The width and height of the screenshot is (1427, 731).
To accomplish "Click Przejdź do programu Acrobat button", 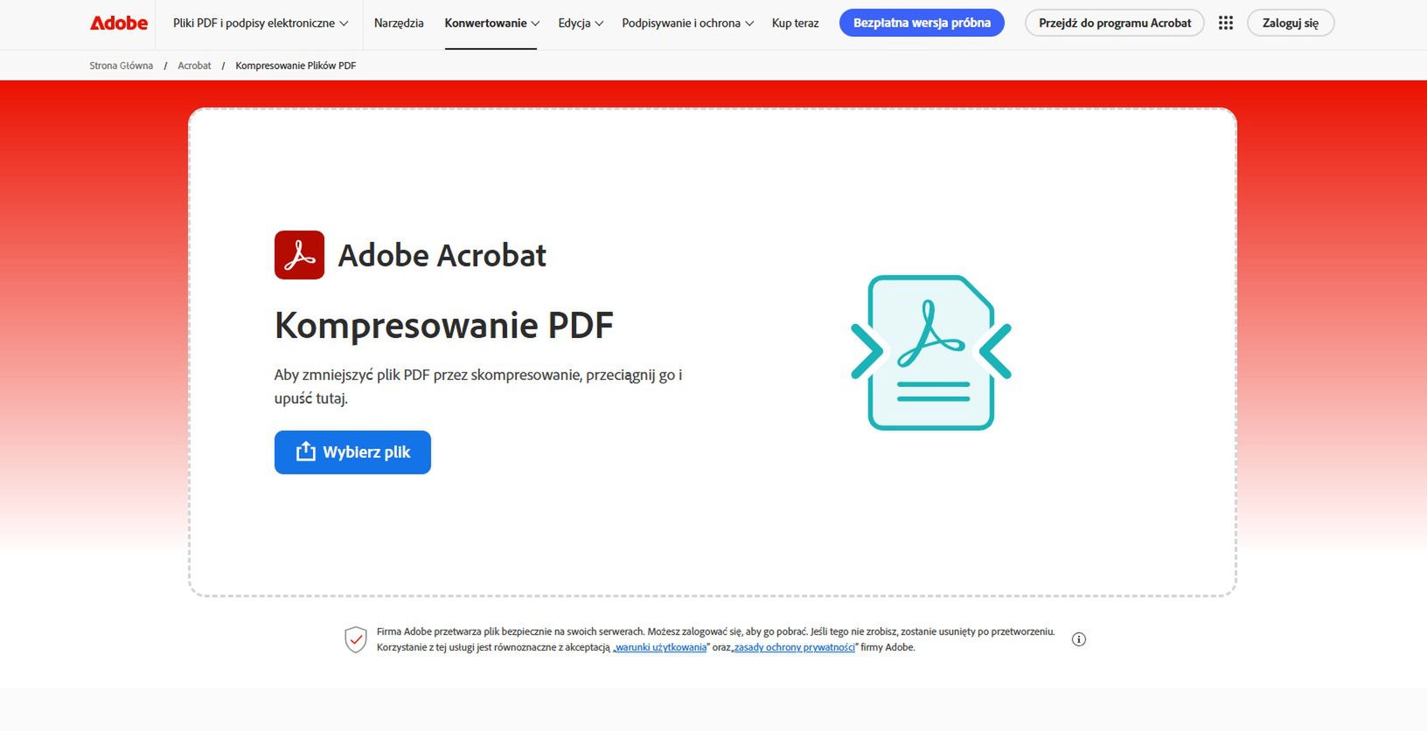I will coord(1115,23).
